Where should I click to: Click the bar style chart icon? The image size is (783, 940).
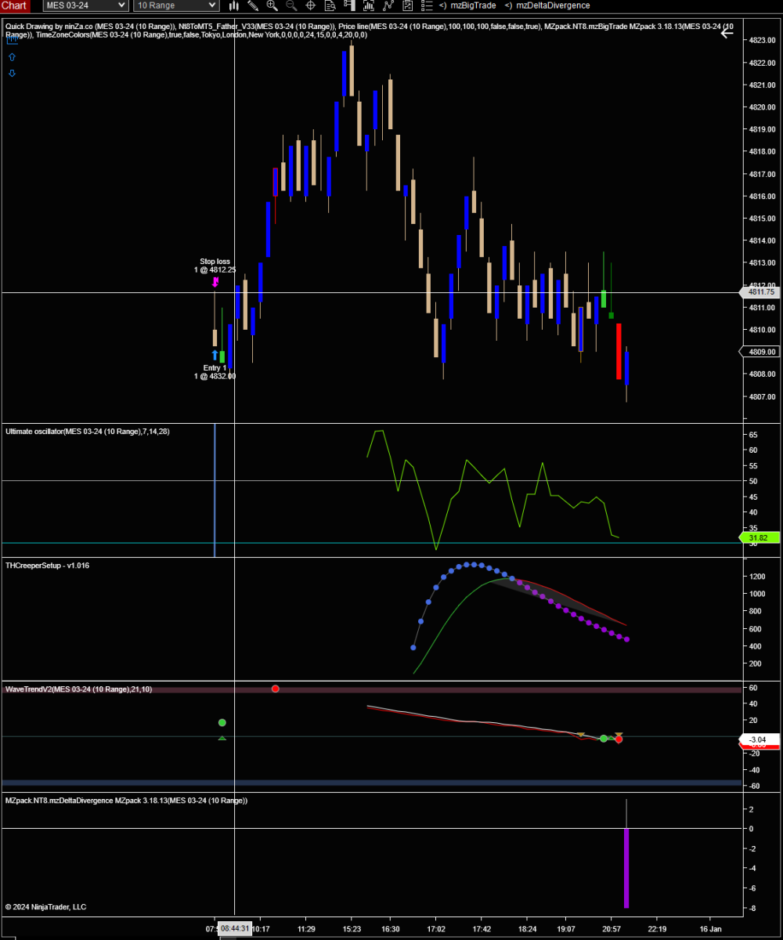point(233,5)
